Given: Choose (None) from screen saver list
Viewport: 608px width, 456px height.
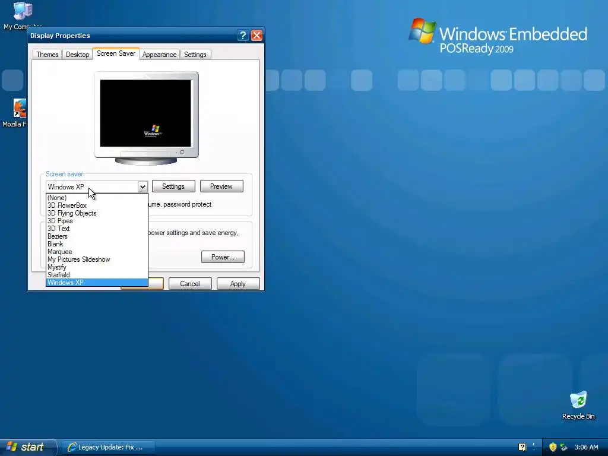Looking at the screenshot, I should tap(97, 198).
